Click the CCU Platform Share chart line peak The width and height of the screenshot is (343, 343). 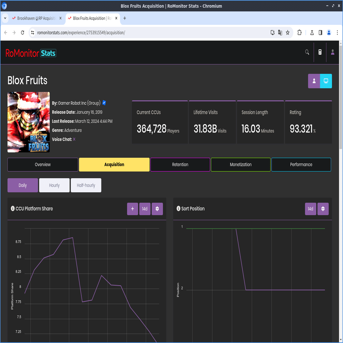[x=72, y=238]
